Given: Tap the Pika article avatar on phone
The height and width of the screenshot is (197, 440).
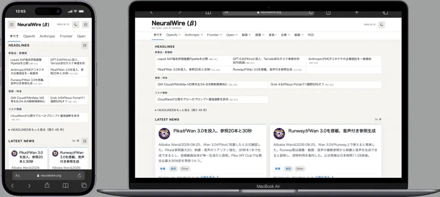Looking at the screenshot, I should pos(14,153).
